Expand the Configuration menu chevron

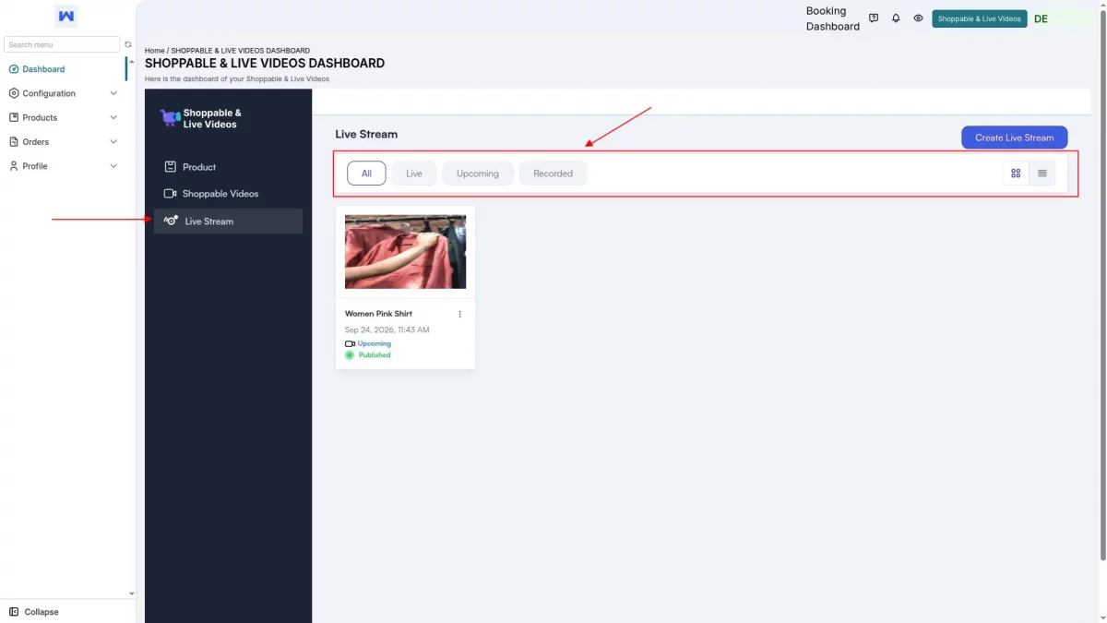click(113, 93)
